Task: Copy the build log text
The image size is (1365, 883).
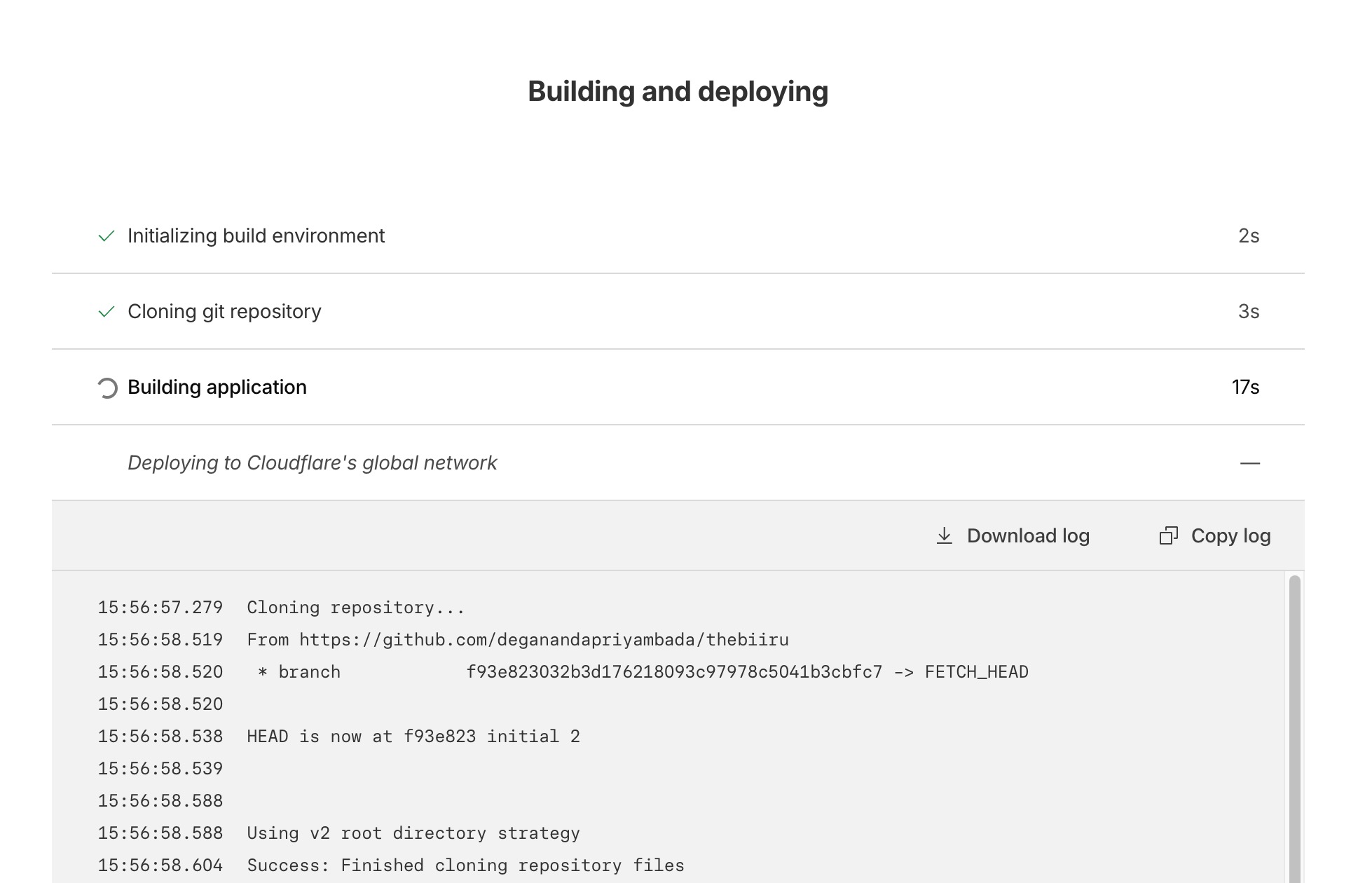Action: (x=1215, y=536)
